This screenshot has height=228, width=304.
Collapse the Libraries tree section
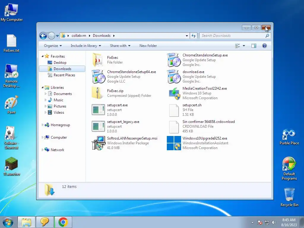click(x=43, y=88)
